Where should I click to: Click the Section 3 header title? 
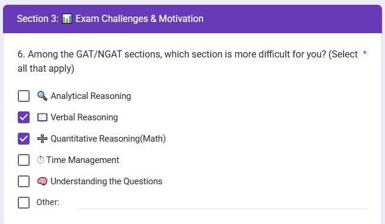coord(110,19)
